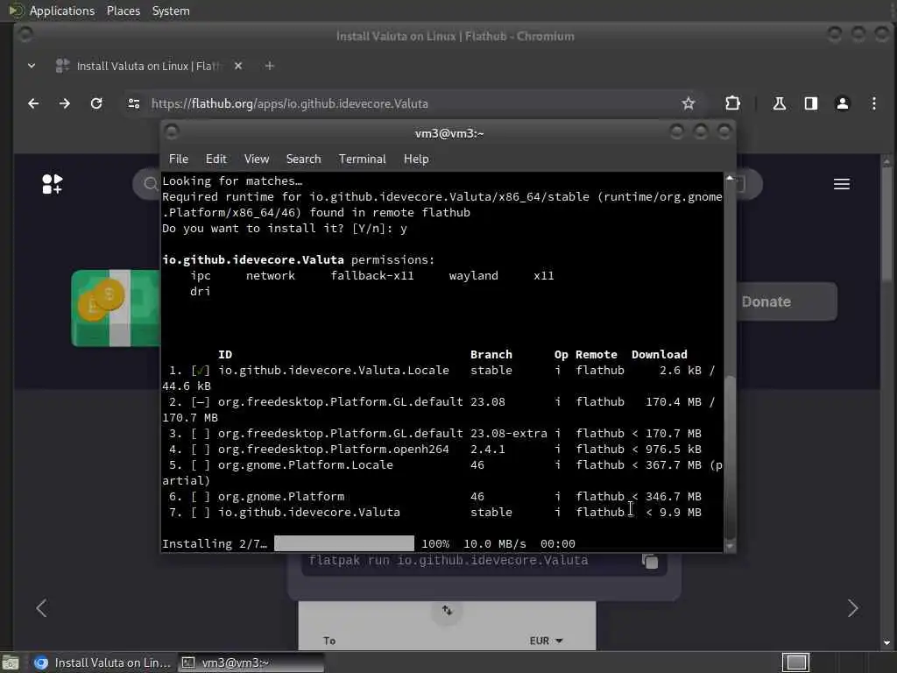Click terminal scrollbar up arrow
The width and height of the screenshot is (897, 673).
[730, 178]
